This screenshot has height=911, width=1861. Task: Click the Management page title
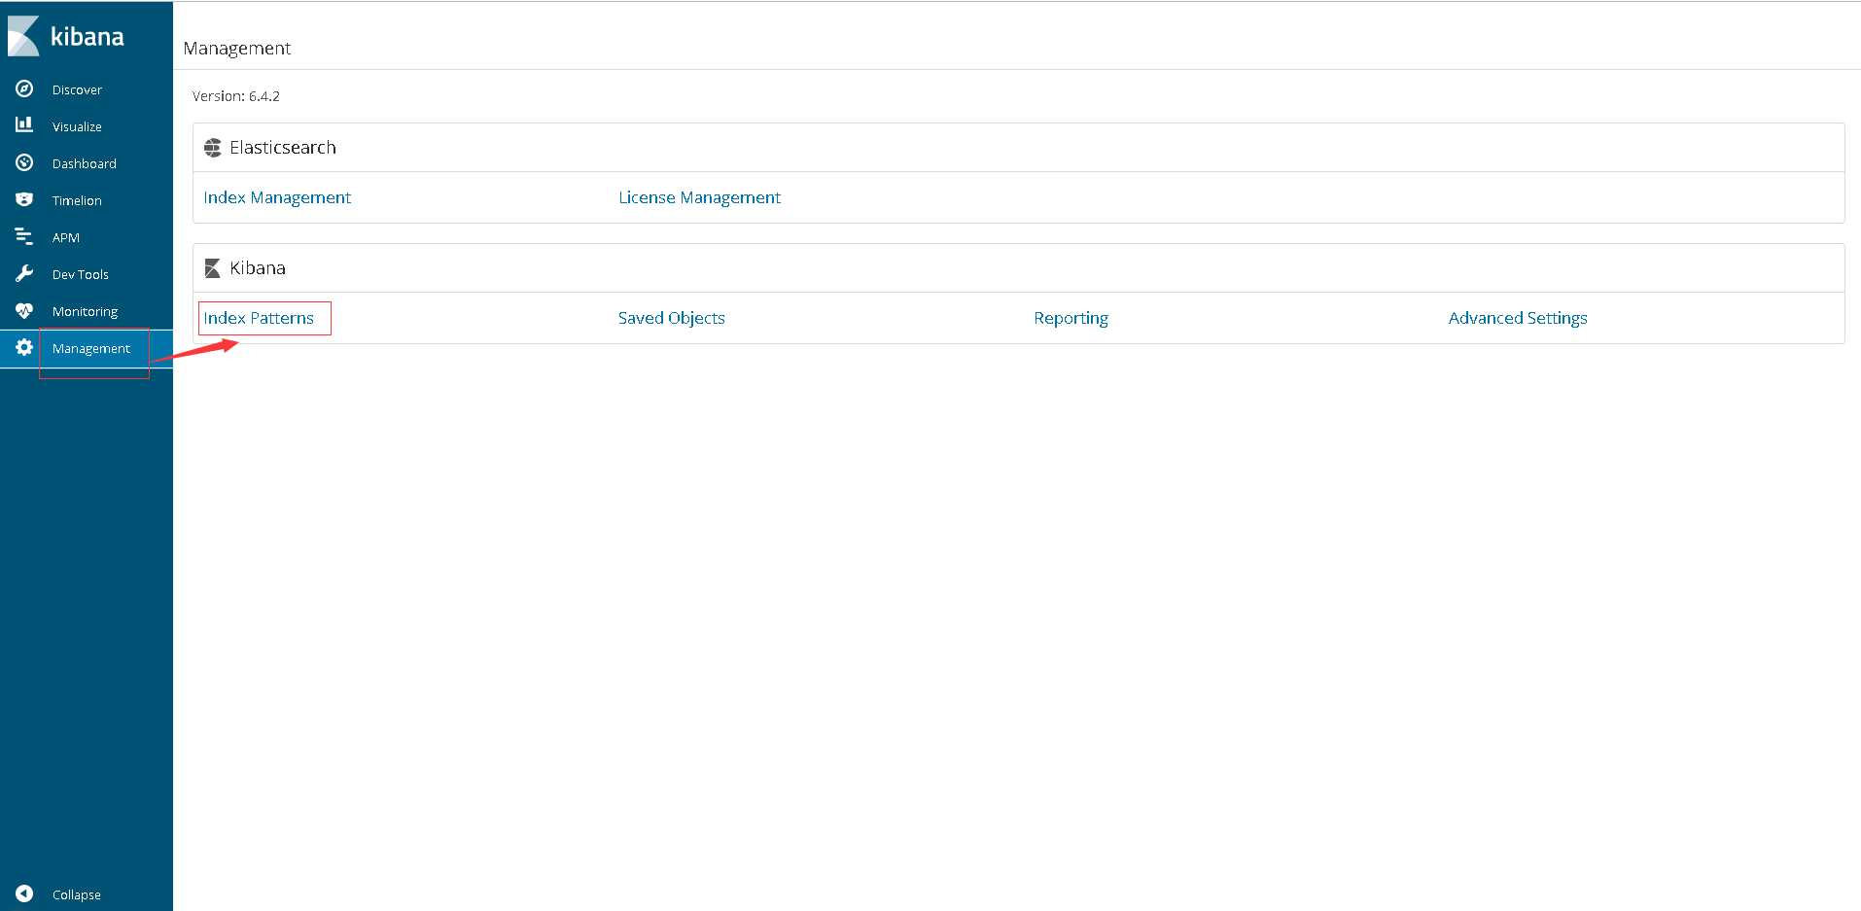(237, 49)
